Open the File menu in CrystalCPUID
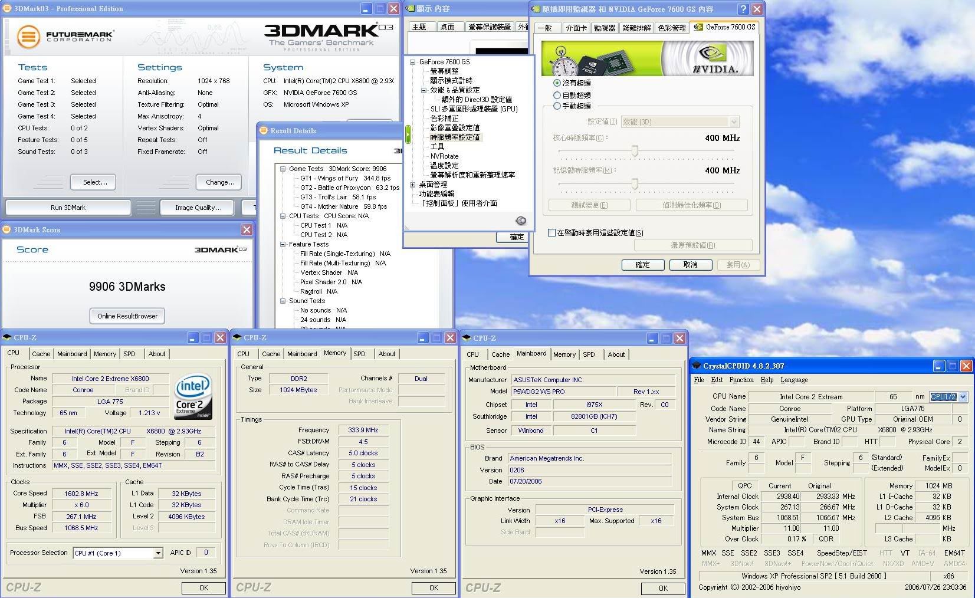 pos(699,380)
